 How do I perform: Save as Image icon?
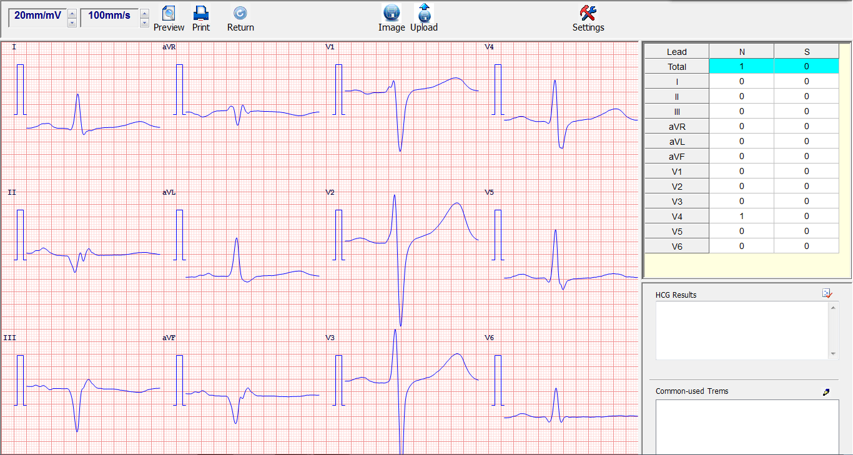[x=392, y=12]
